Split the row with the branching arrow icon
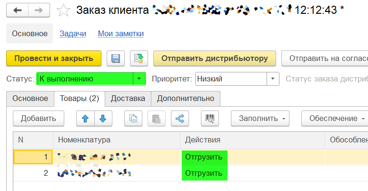The height and width of the screenshot is (191, 368). 180,119
